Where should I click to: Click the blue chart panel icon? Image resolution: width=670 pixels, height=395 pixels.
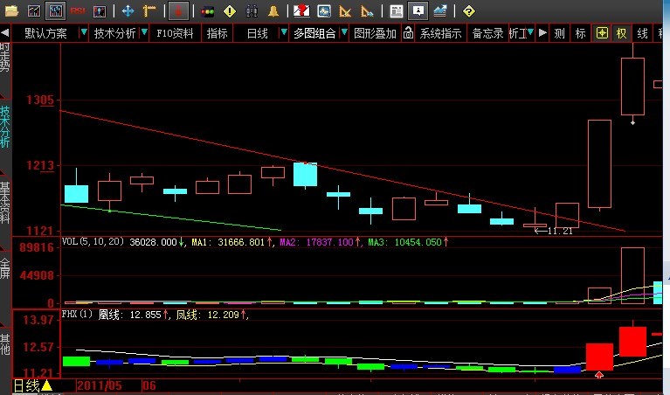(100, 10)
